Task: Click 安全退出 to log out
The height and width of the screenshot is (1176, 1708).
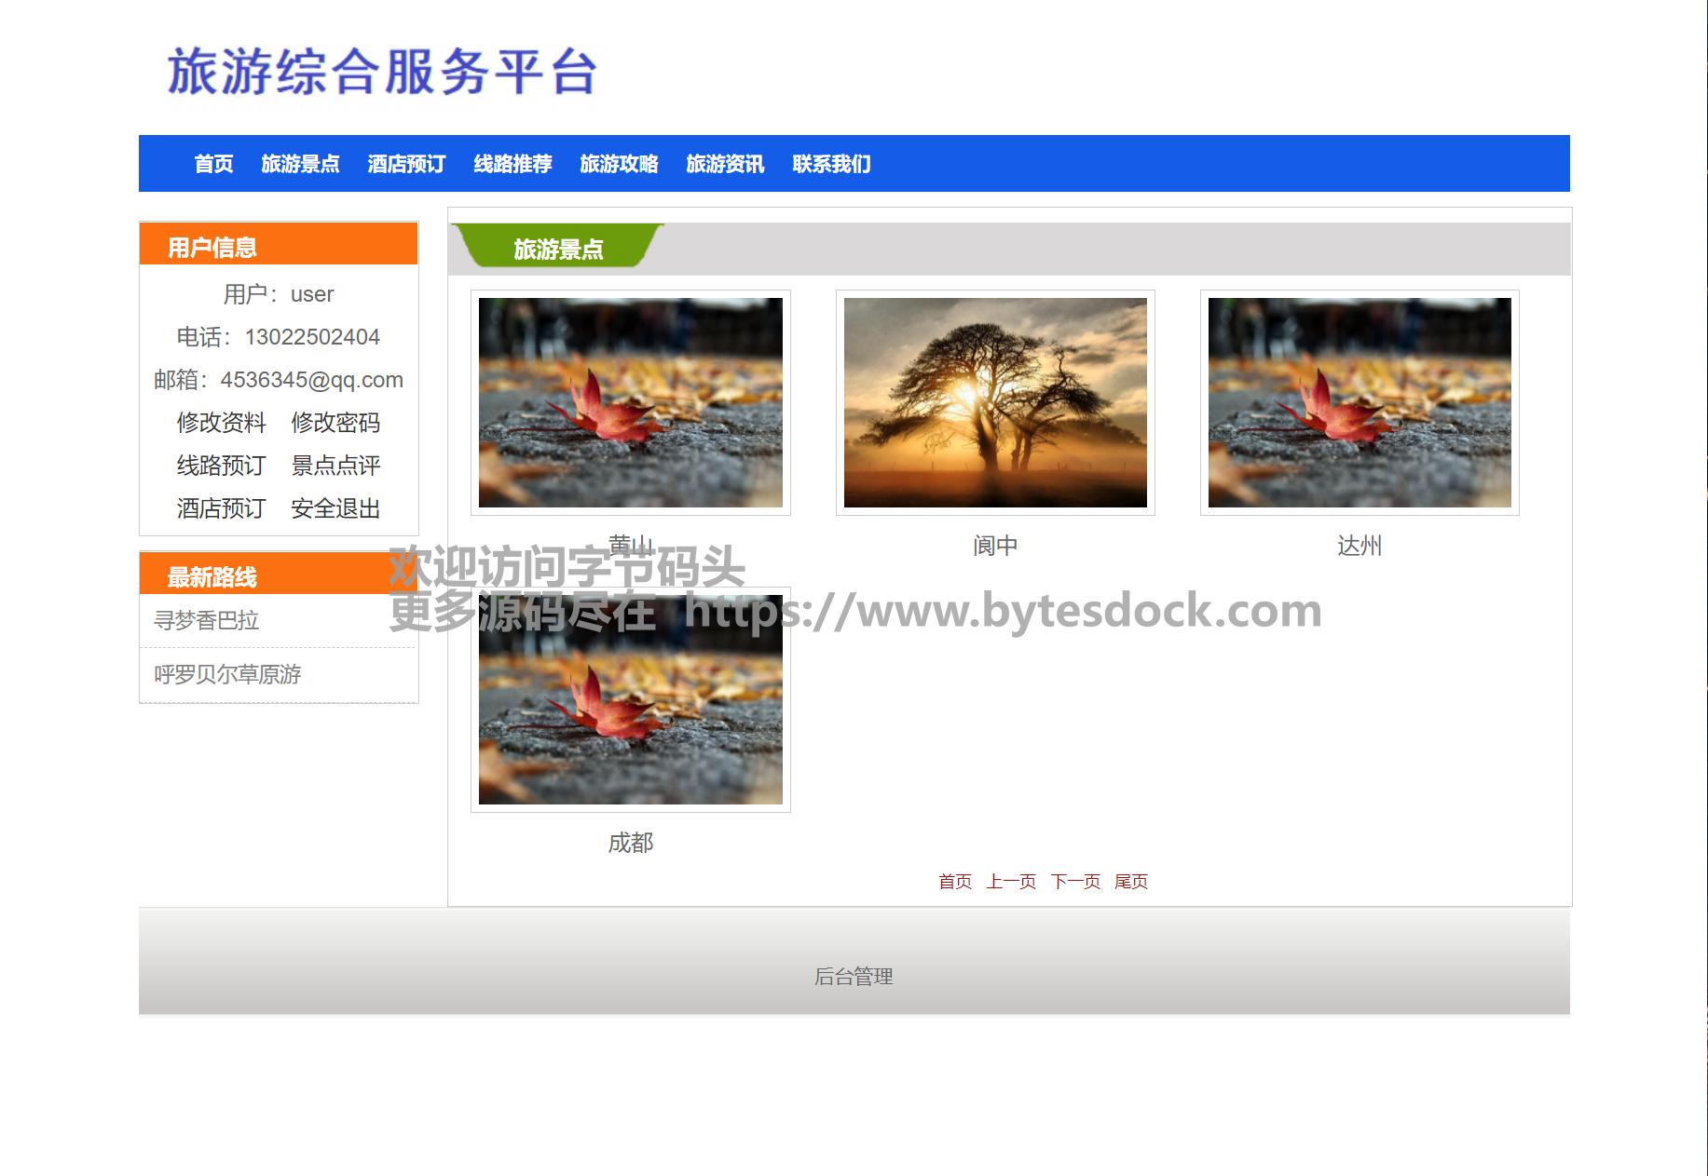Action: click(x=335, y=508)
